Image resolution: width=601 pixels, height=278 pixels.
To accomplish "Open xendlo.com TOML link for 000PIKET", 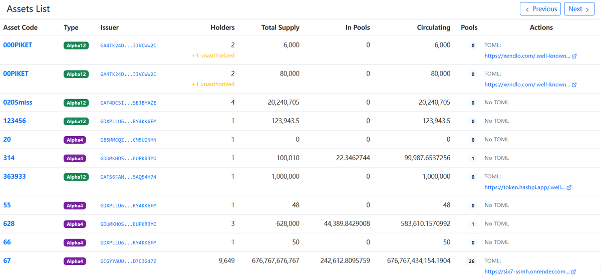I will point(527,56).
